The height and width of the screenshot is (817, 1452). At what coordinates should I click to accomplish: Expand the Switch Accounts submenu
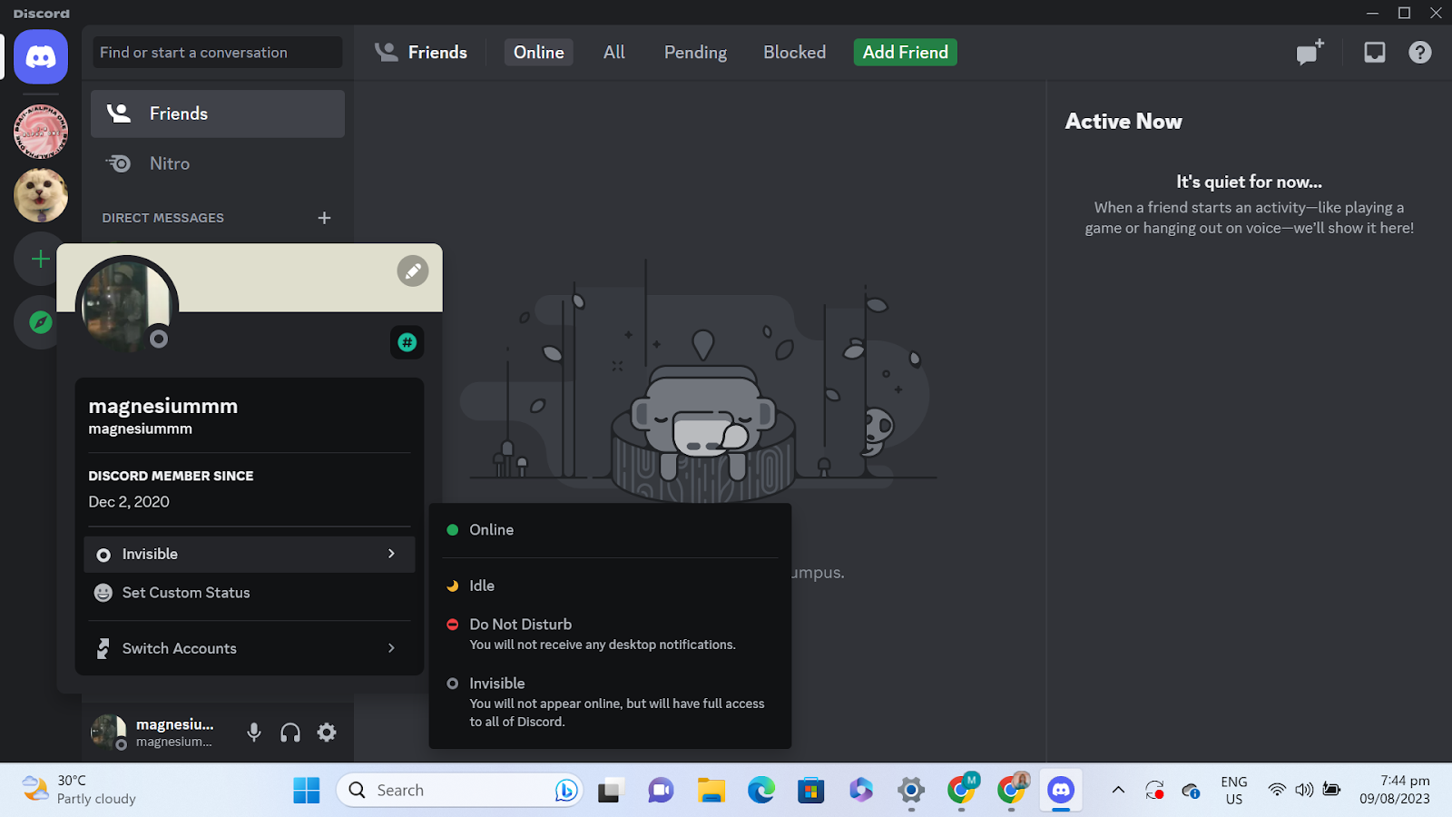click(x=250, y=648)
